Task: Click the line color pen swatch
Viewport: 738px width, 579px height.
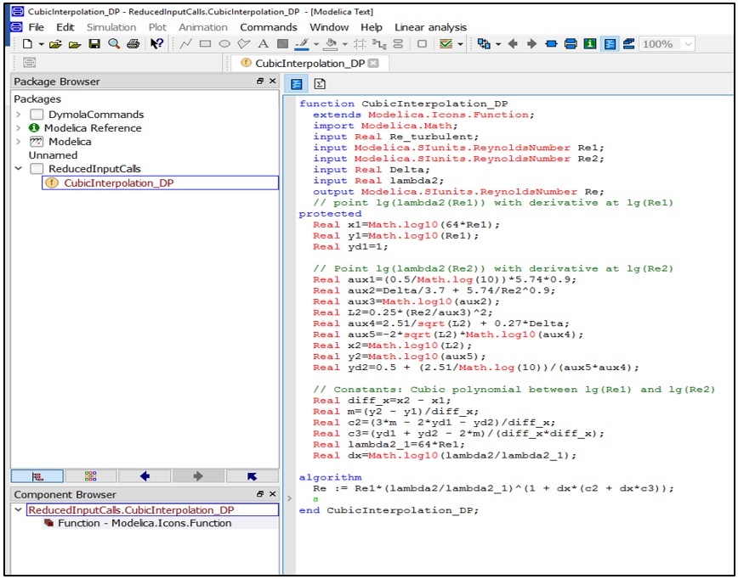Action: [x=302, y=44]
